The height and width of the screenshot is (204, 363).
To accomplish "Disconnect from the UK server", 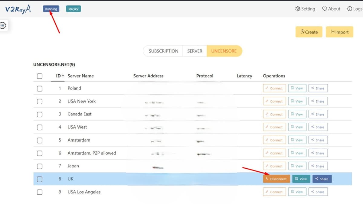I will (276, 179).
